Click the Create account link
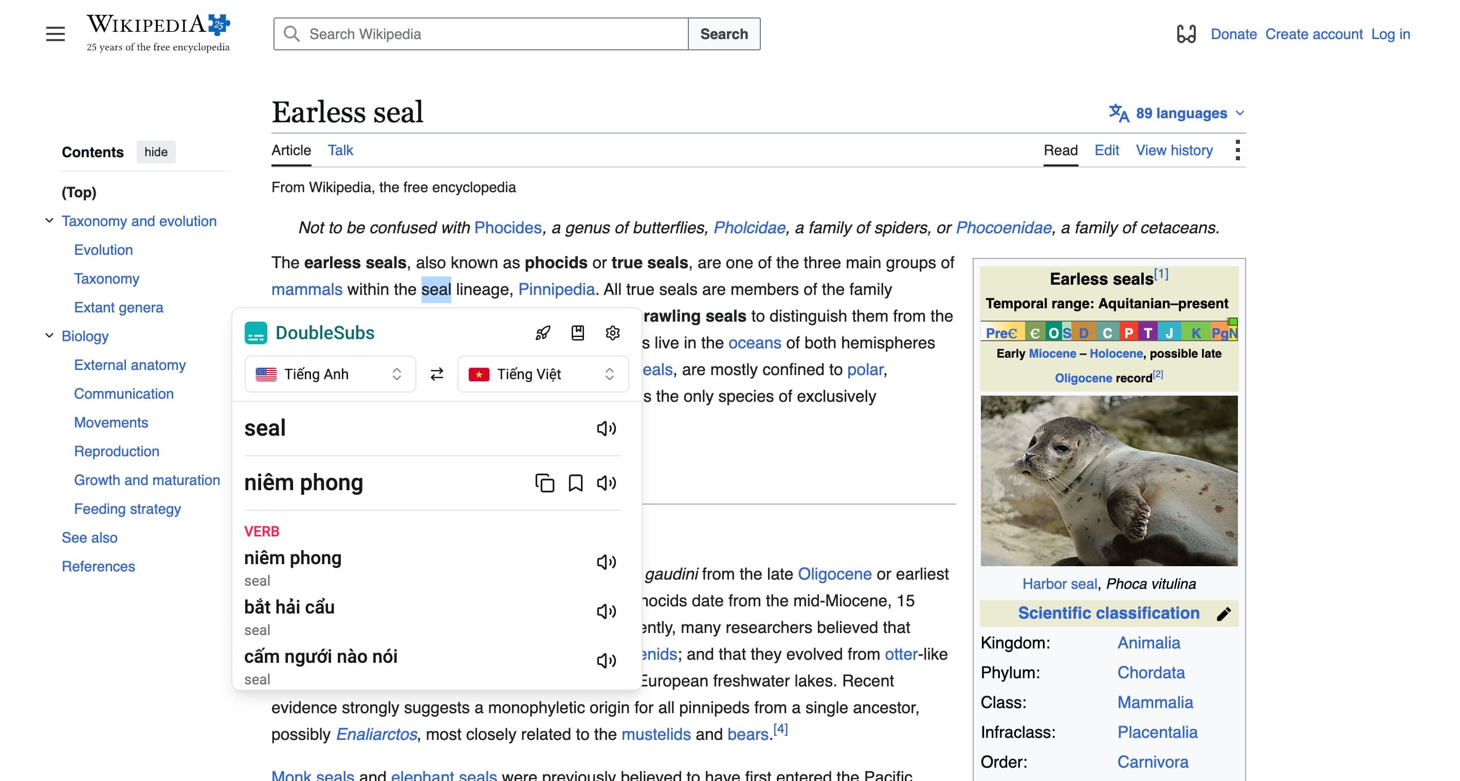 1314,34
